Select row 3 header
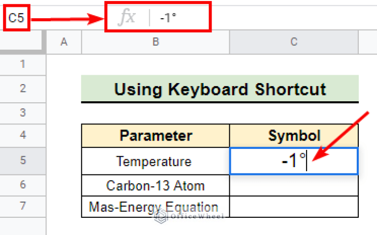The height and width of the screenshot is (235, 377). point(23,113)
